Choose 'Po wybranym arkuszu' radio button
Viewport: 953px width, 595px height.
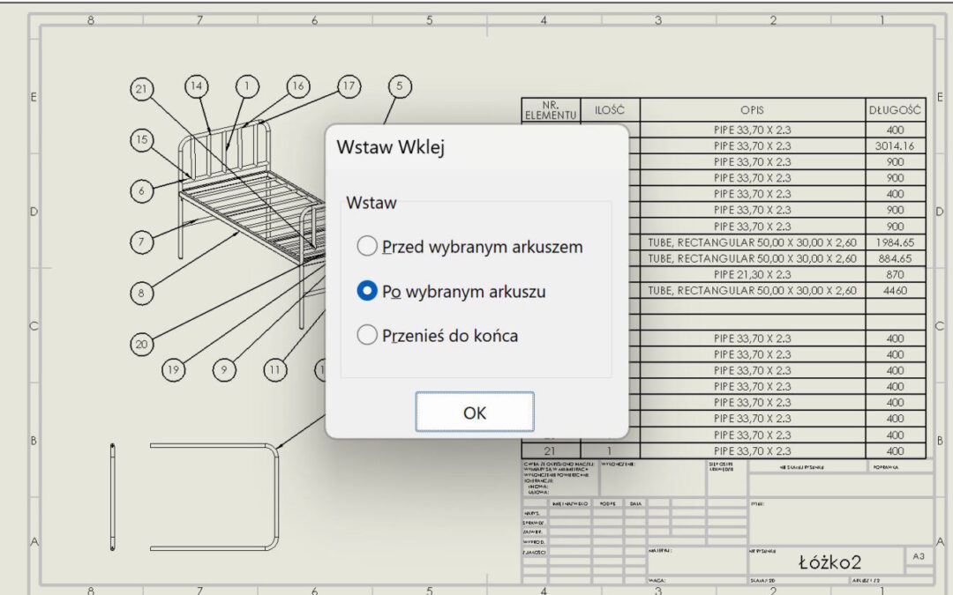coord(367,291)
